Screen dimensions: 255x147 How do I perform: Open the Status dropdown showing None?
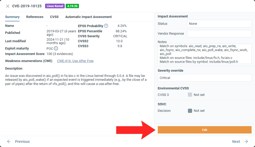(x=219, y=24)
